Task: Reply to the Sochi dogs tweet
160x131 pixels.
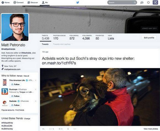Action: [44, 129]
